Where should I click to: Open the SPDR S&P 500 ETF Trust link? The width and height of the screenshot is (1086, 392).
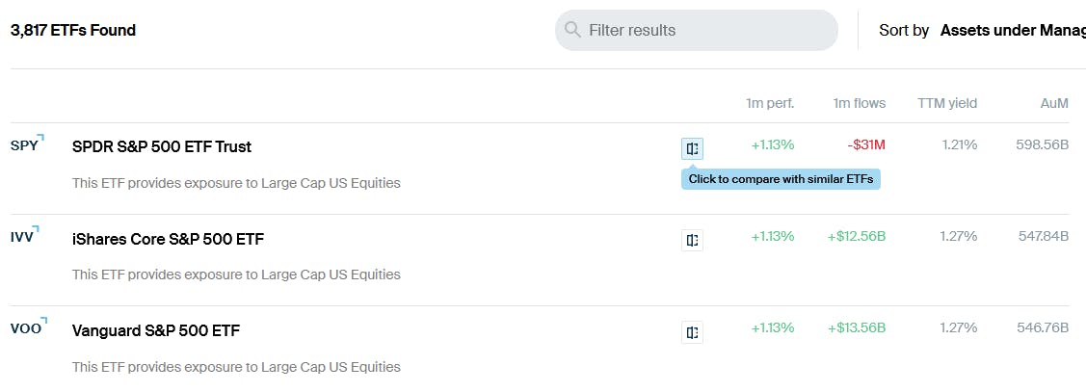pyautogui.click(x=162, y=146)
